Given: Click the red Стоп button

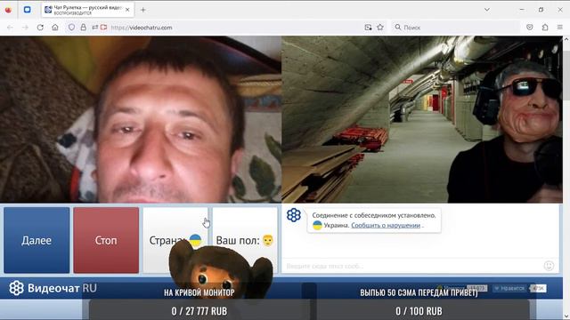Looking at the screenshot, I should click(106, 240).
